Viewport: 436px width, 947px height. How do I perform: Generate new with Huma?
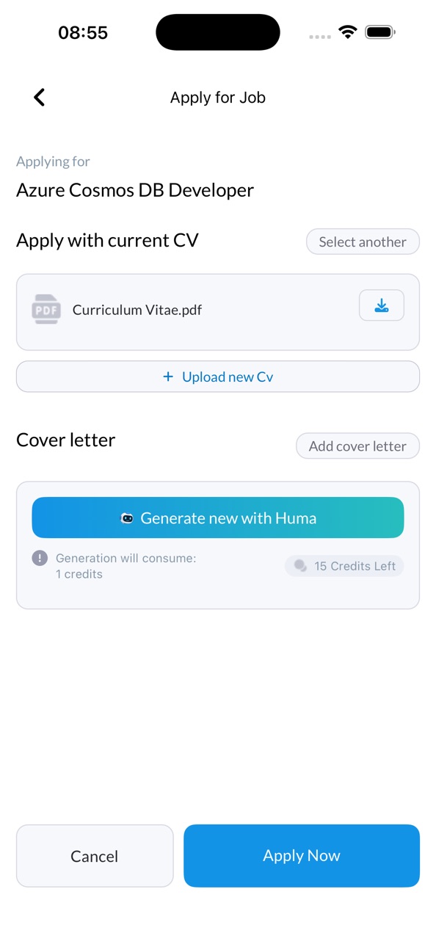point(218,518)
